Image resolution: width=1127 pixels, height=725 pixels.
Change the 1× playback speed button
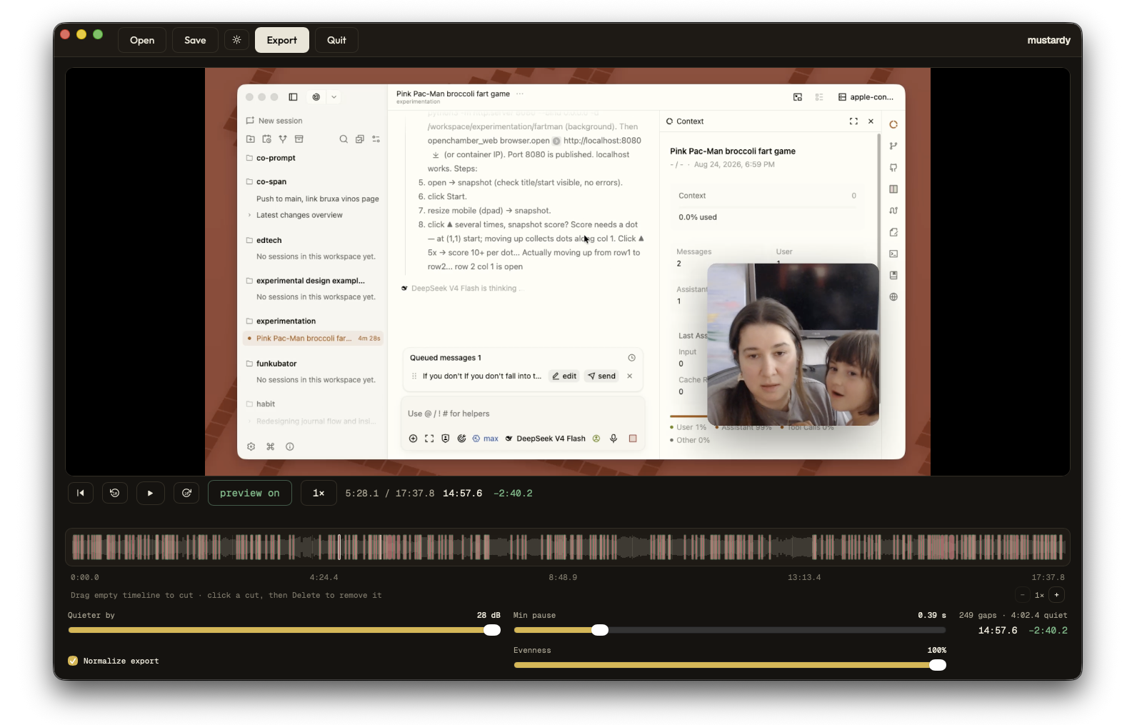(319, 493)
